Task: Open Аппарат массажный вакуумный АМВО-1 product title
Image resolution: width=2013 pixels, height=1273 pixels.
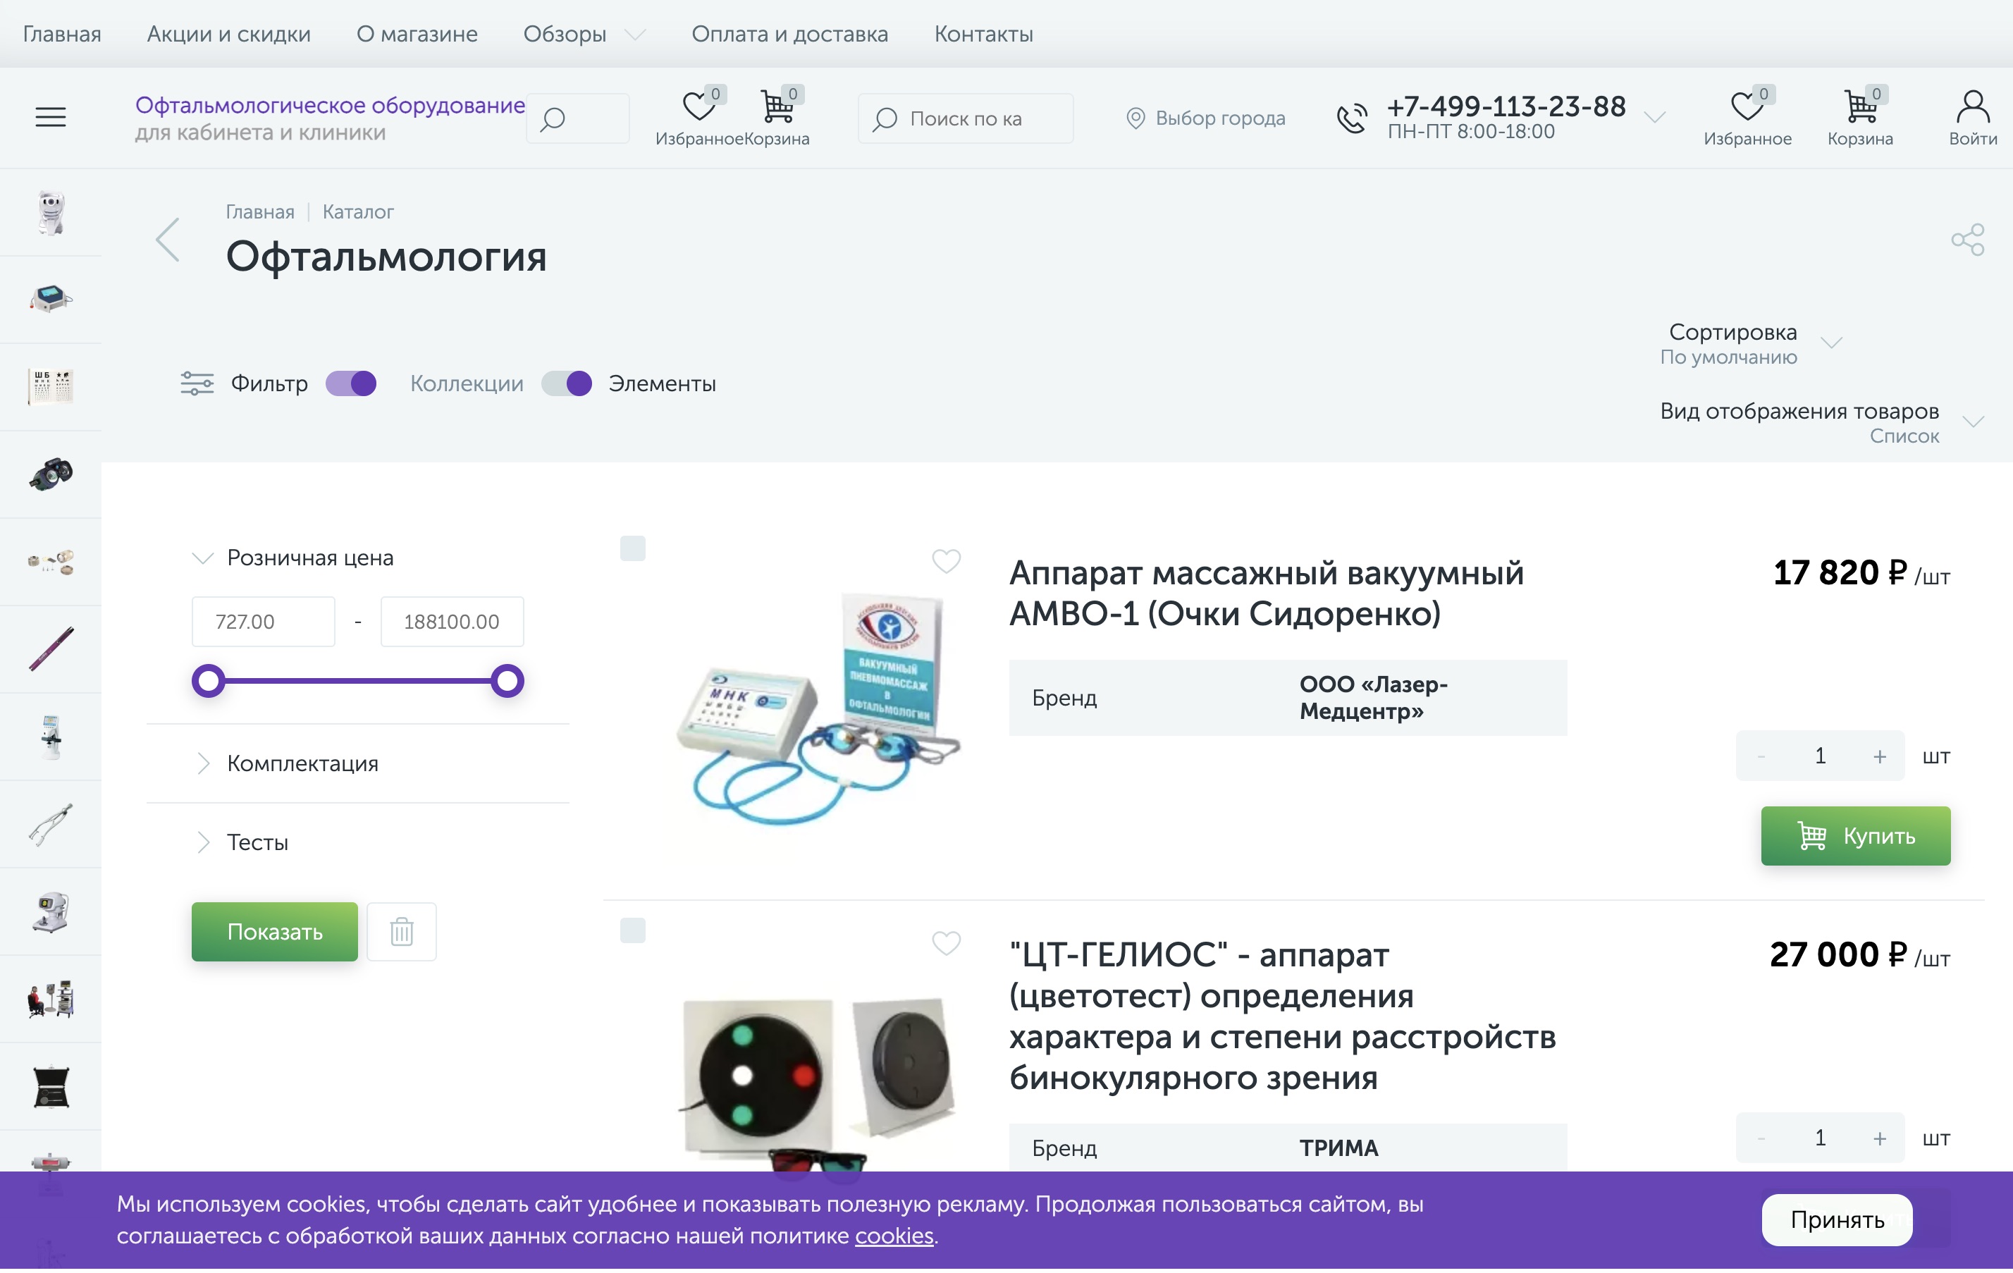Action: click(x=1267, y=594)
